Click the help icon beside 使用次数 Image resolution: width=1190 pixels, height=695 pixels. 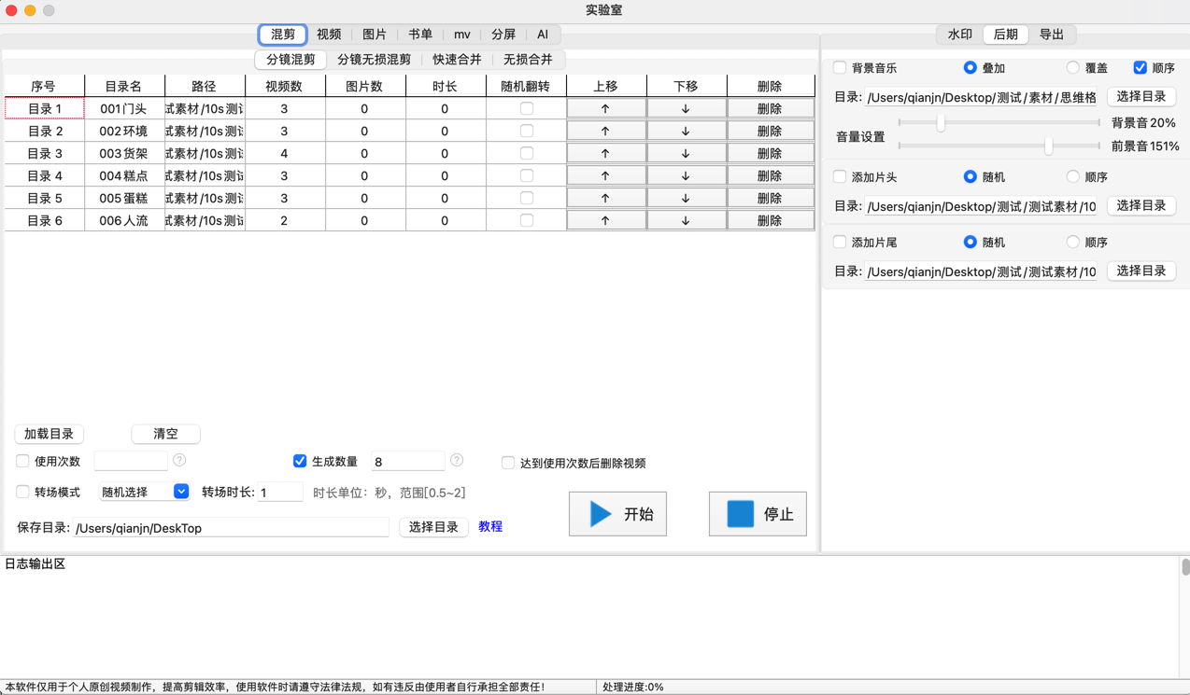179,461
